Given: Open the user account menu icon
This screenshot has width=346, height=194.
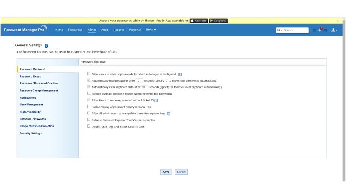Looking at the screenshot, I should [334, 30].
